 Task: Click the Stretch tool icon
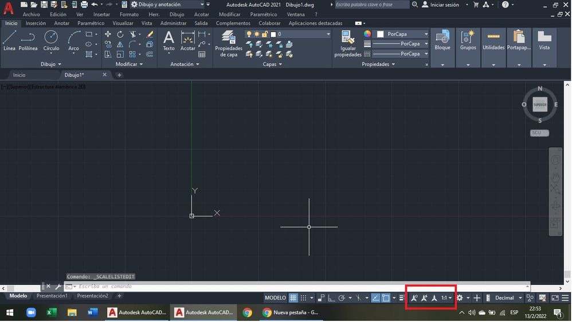108,54
